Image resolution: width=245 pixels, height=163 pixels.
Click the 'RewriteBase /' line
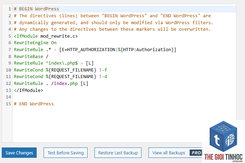click(31, 56)
